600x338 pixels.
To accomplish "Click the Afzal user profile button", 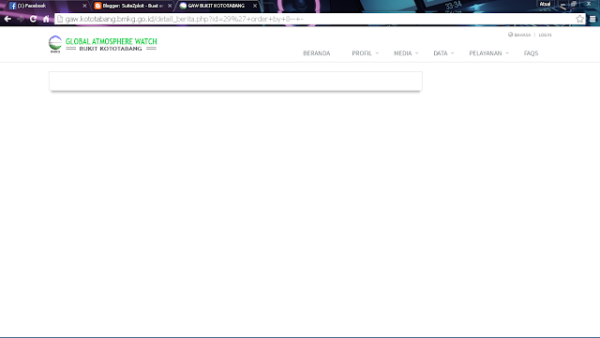I will click(545, 4).
